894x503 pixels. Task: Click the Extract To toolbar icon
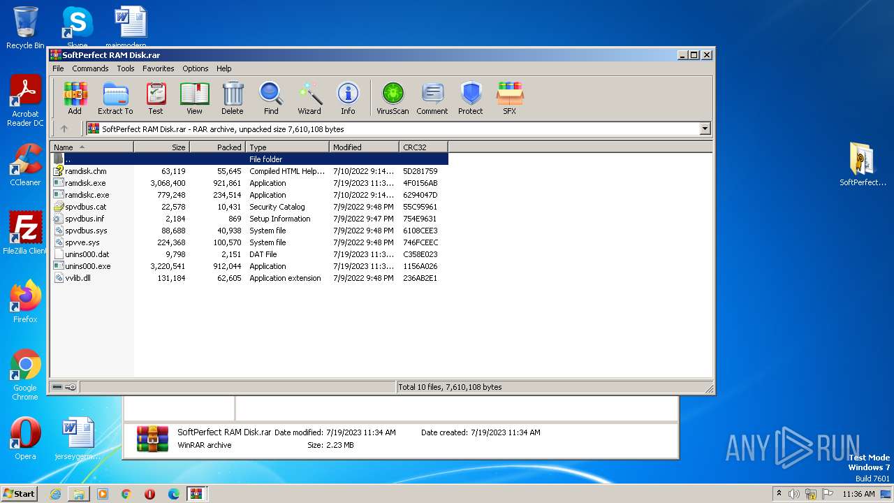point(115,98)
